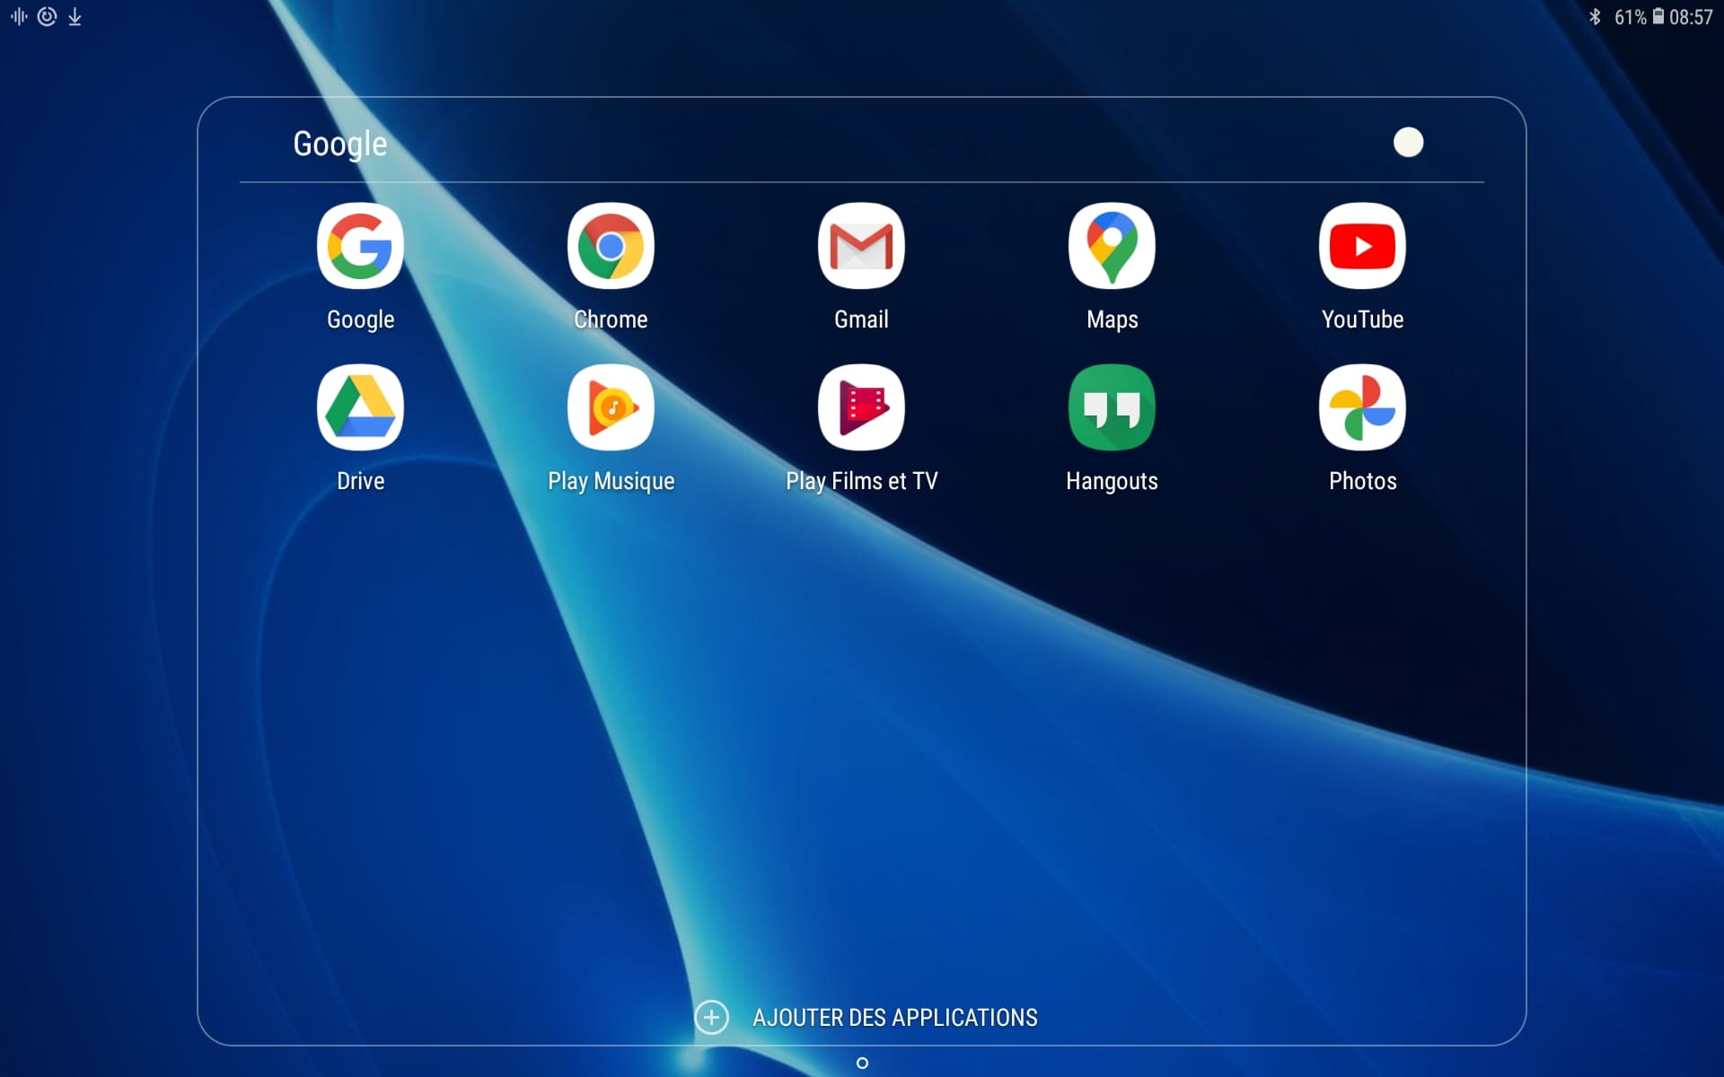
Task: Launch the YouTube app
Action: pos(1362,246)
